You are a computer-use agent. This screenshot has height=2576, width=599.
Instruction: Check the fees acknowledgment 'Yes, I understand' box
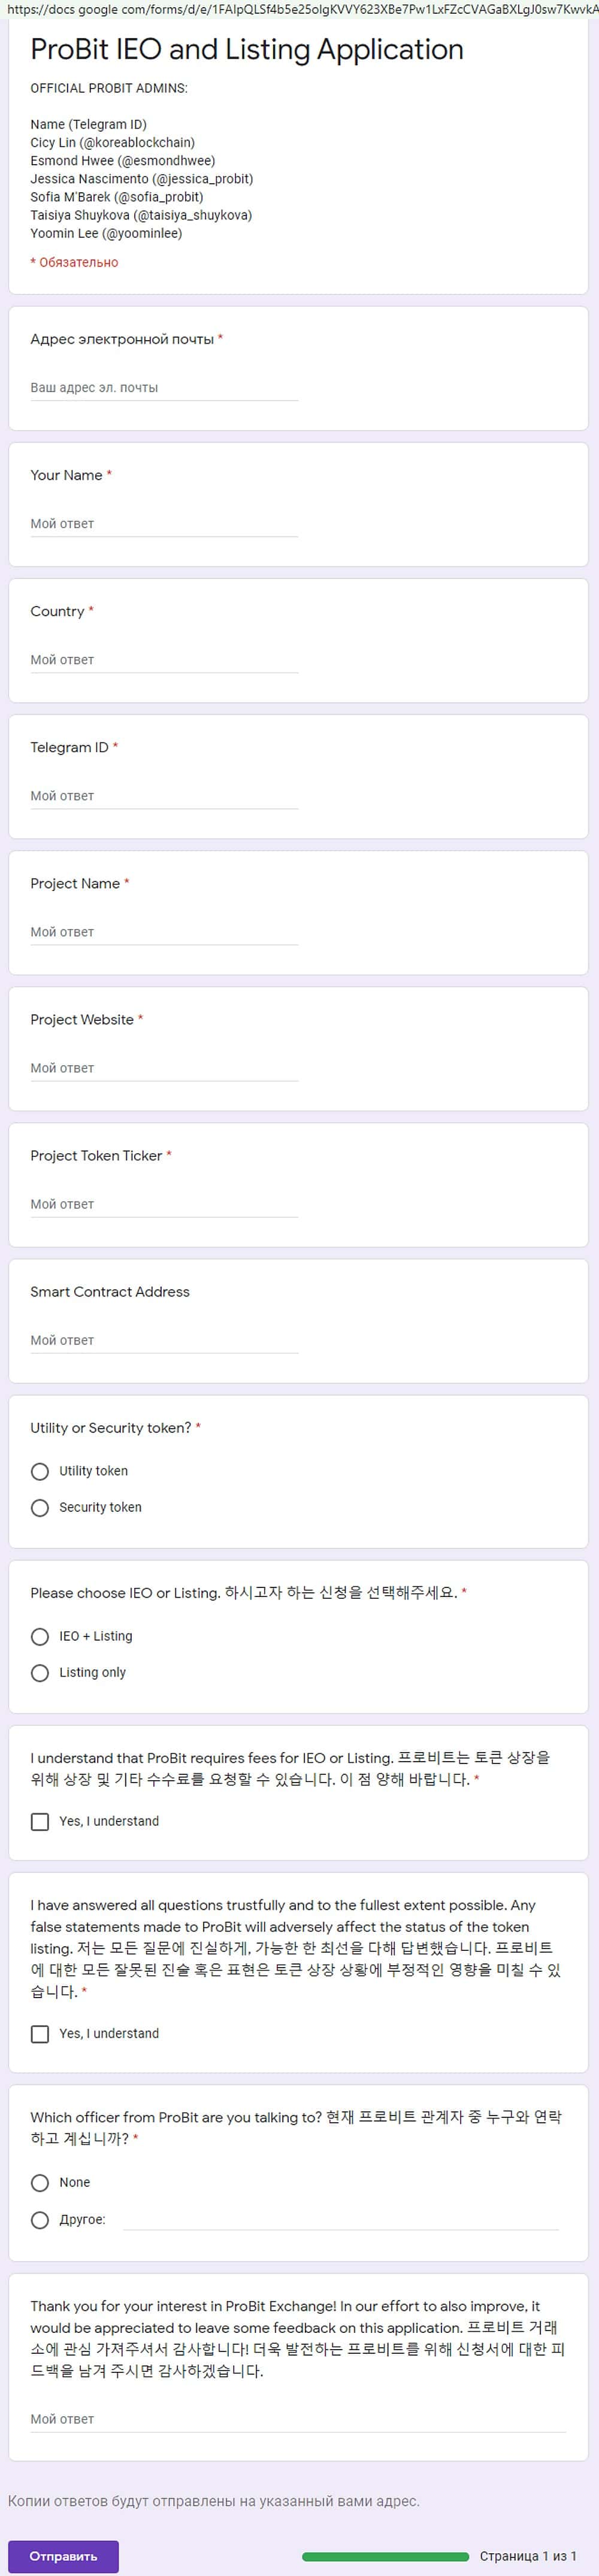pos(40,1821)
